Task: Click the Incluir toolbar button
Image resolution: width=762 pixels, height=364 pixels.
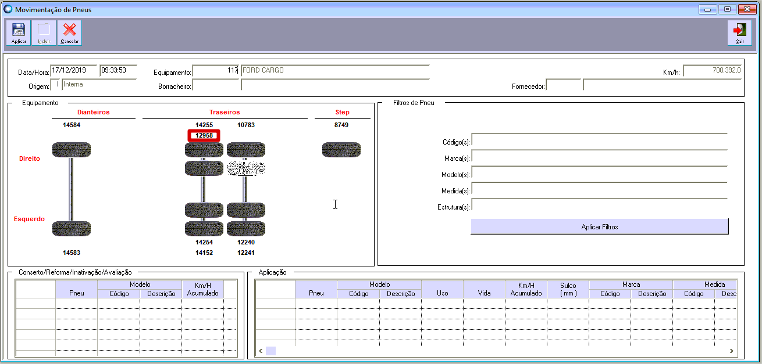Action: pos(44,33)
